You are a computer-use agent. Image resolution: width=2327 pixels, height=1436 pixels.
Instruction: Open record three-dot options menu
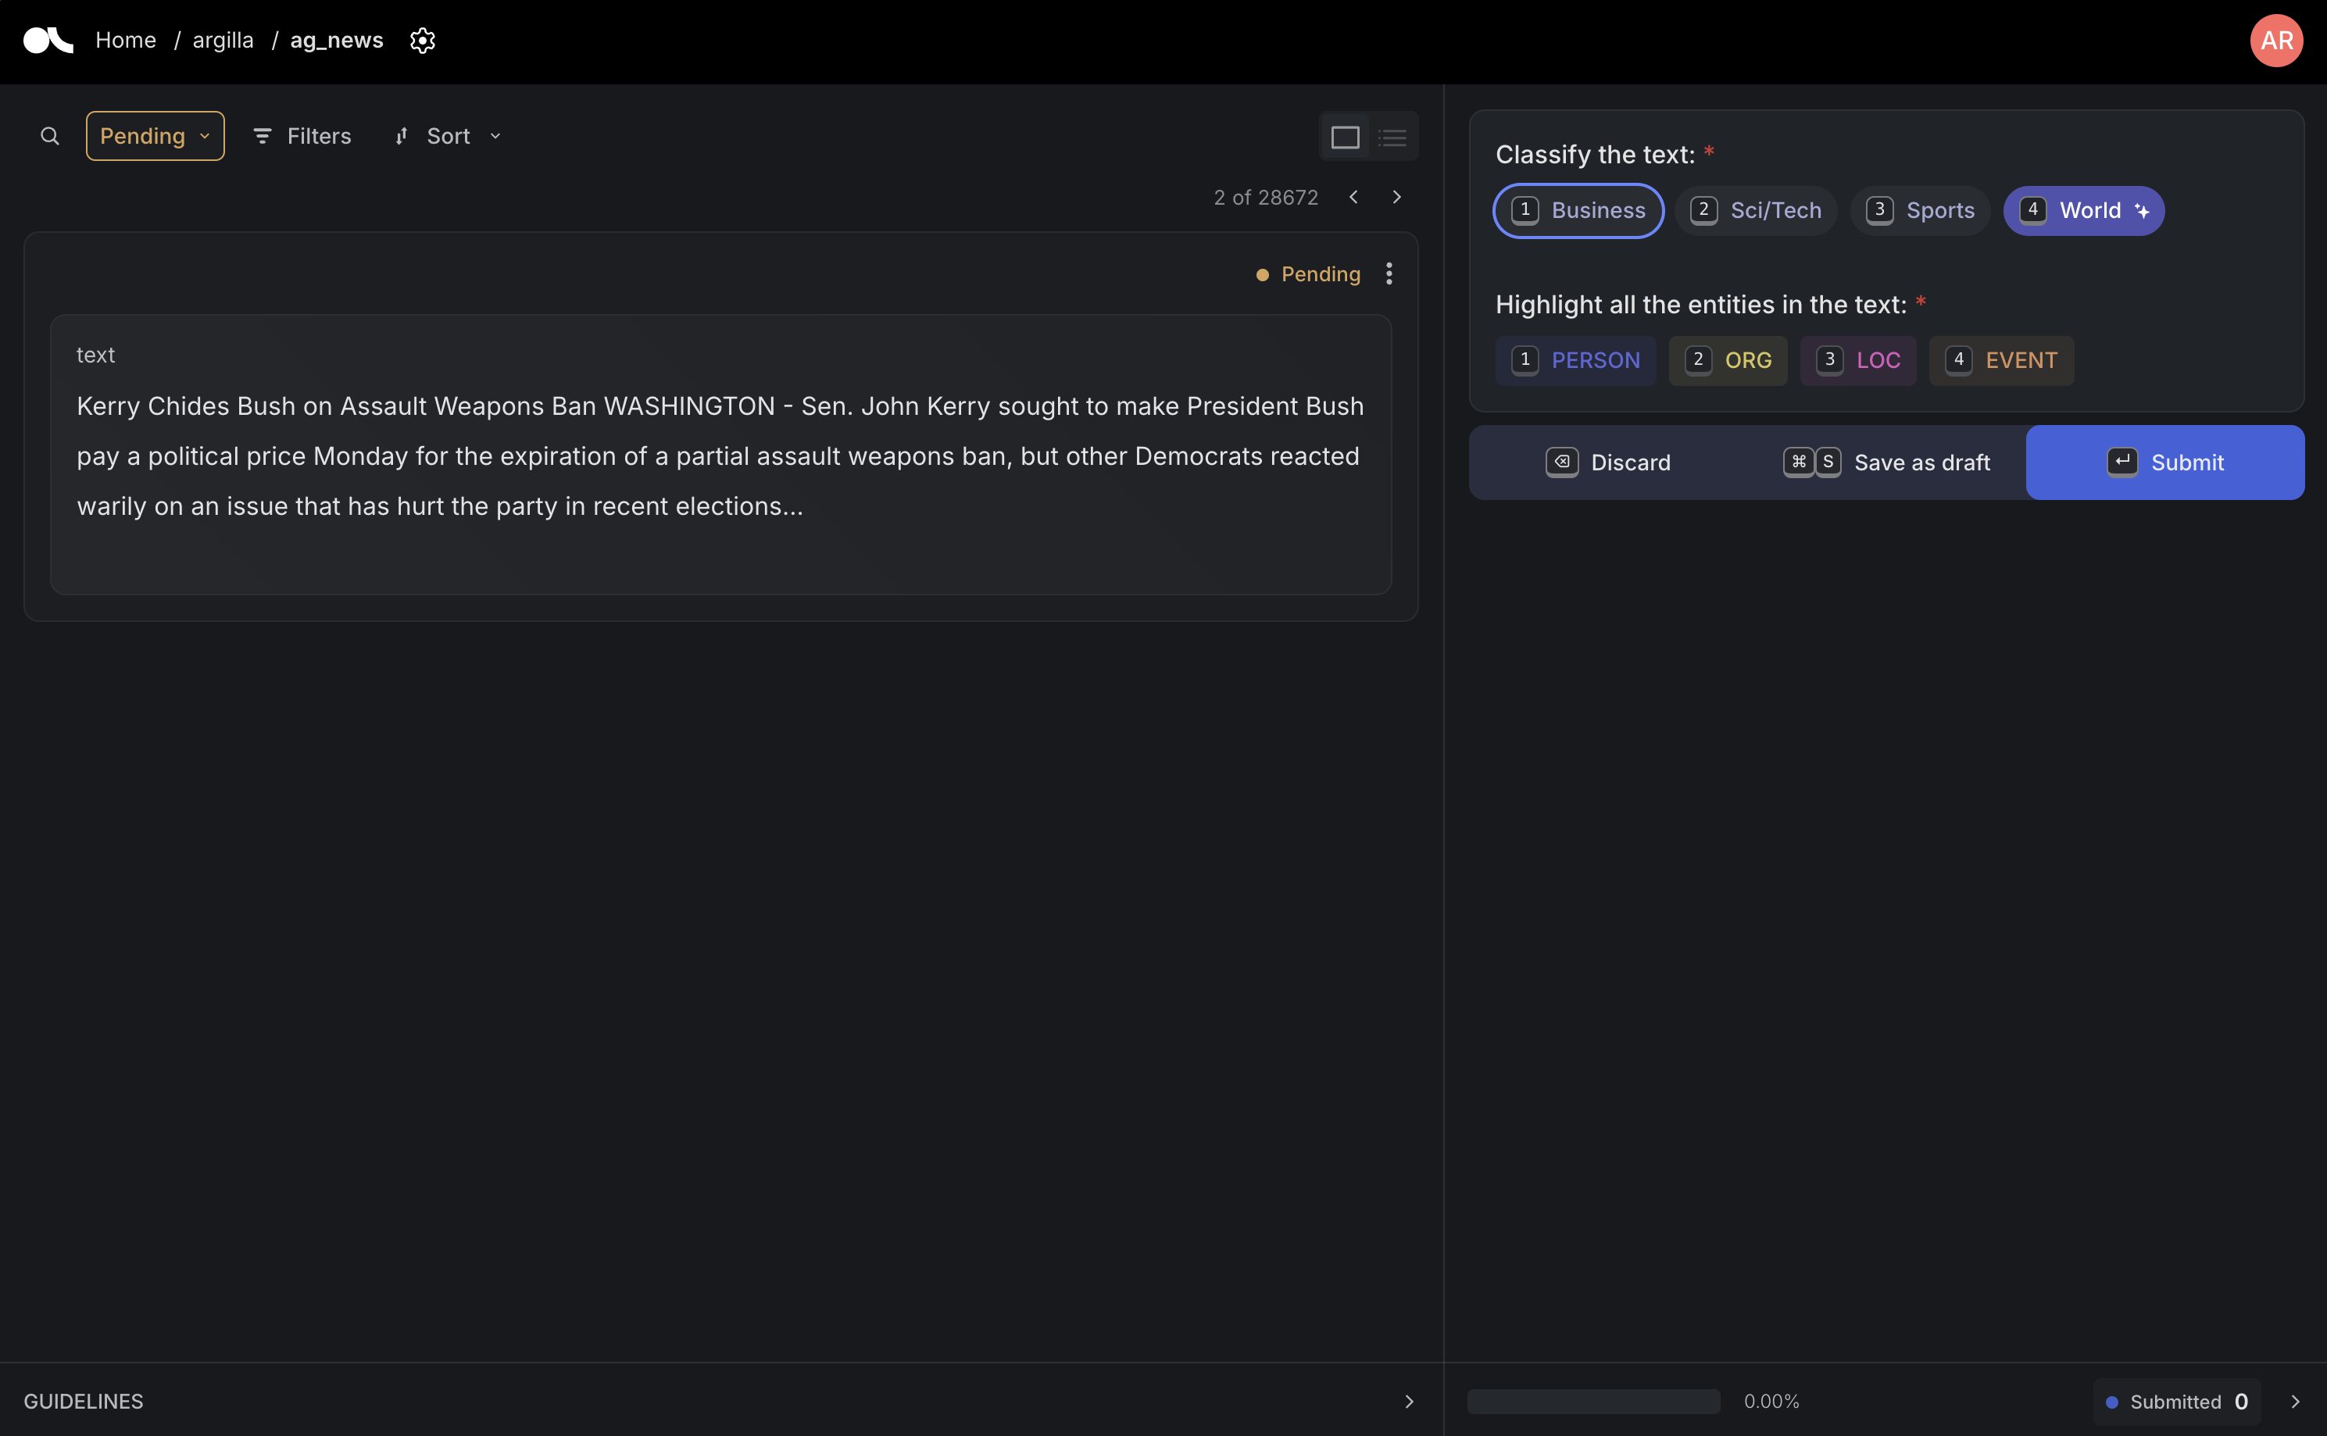coord(1389,273)
